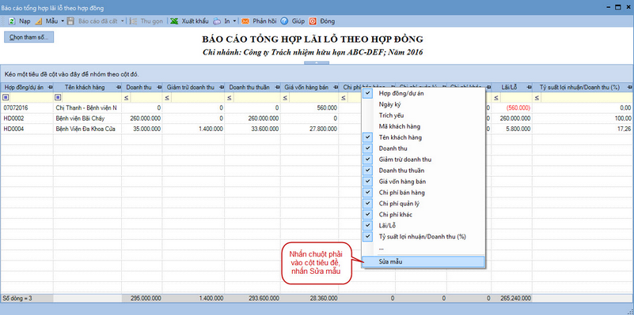Collapse the header panel with the small arrow

pyautogui.click(x=317, y=63)
